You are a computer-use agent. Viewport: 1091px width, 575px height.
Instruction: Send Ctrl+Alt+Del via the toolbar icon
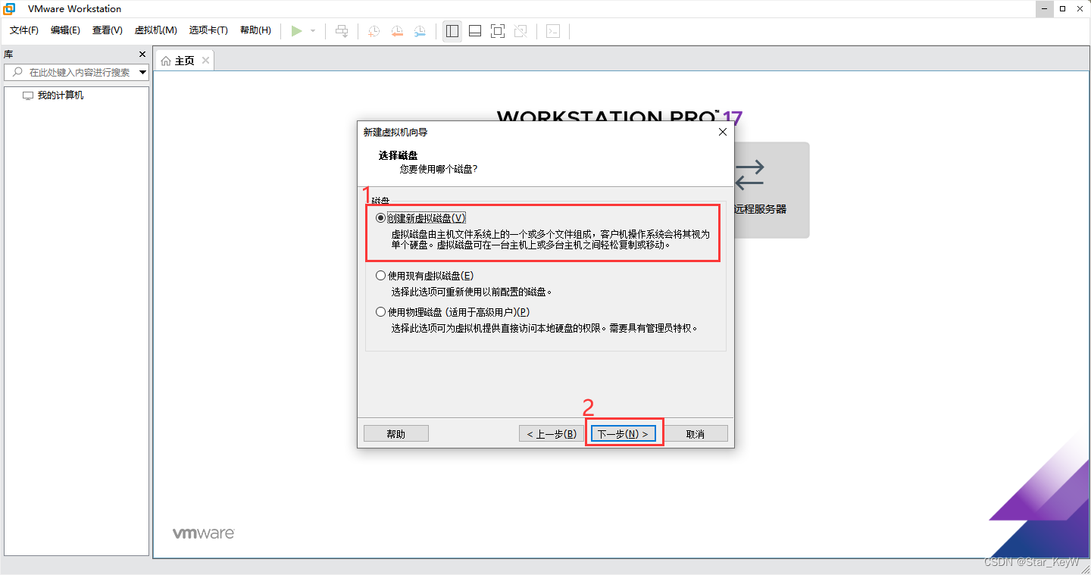coord(342,31)
